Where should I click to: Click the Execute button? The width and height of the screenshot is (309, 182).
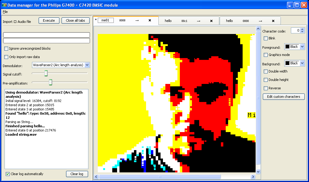49,20
